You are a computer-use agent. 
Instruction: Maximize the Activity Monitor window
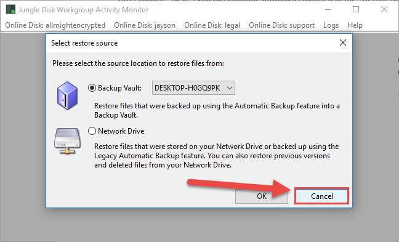coord(356,9)
